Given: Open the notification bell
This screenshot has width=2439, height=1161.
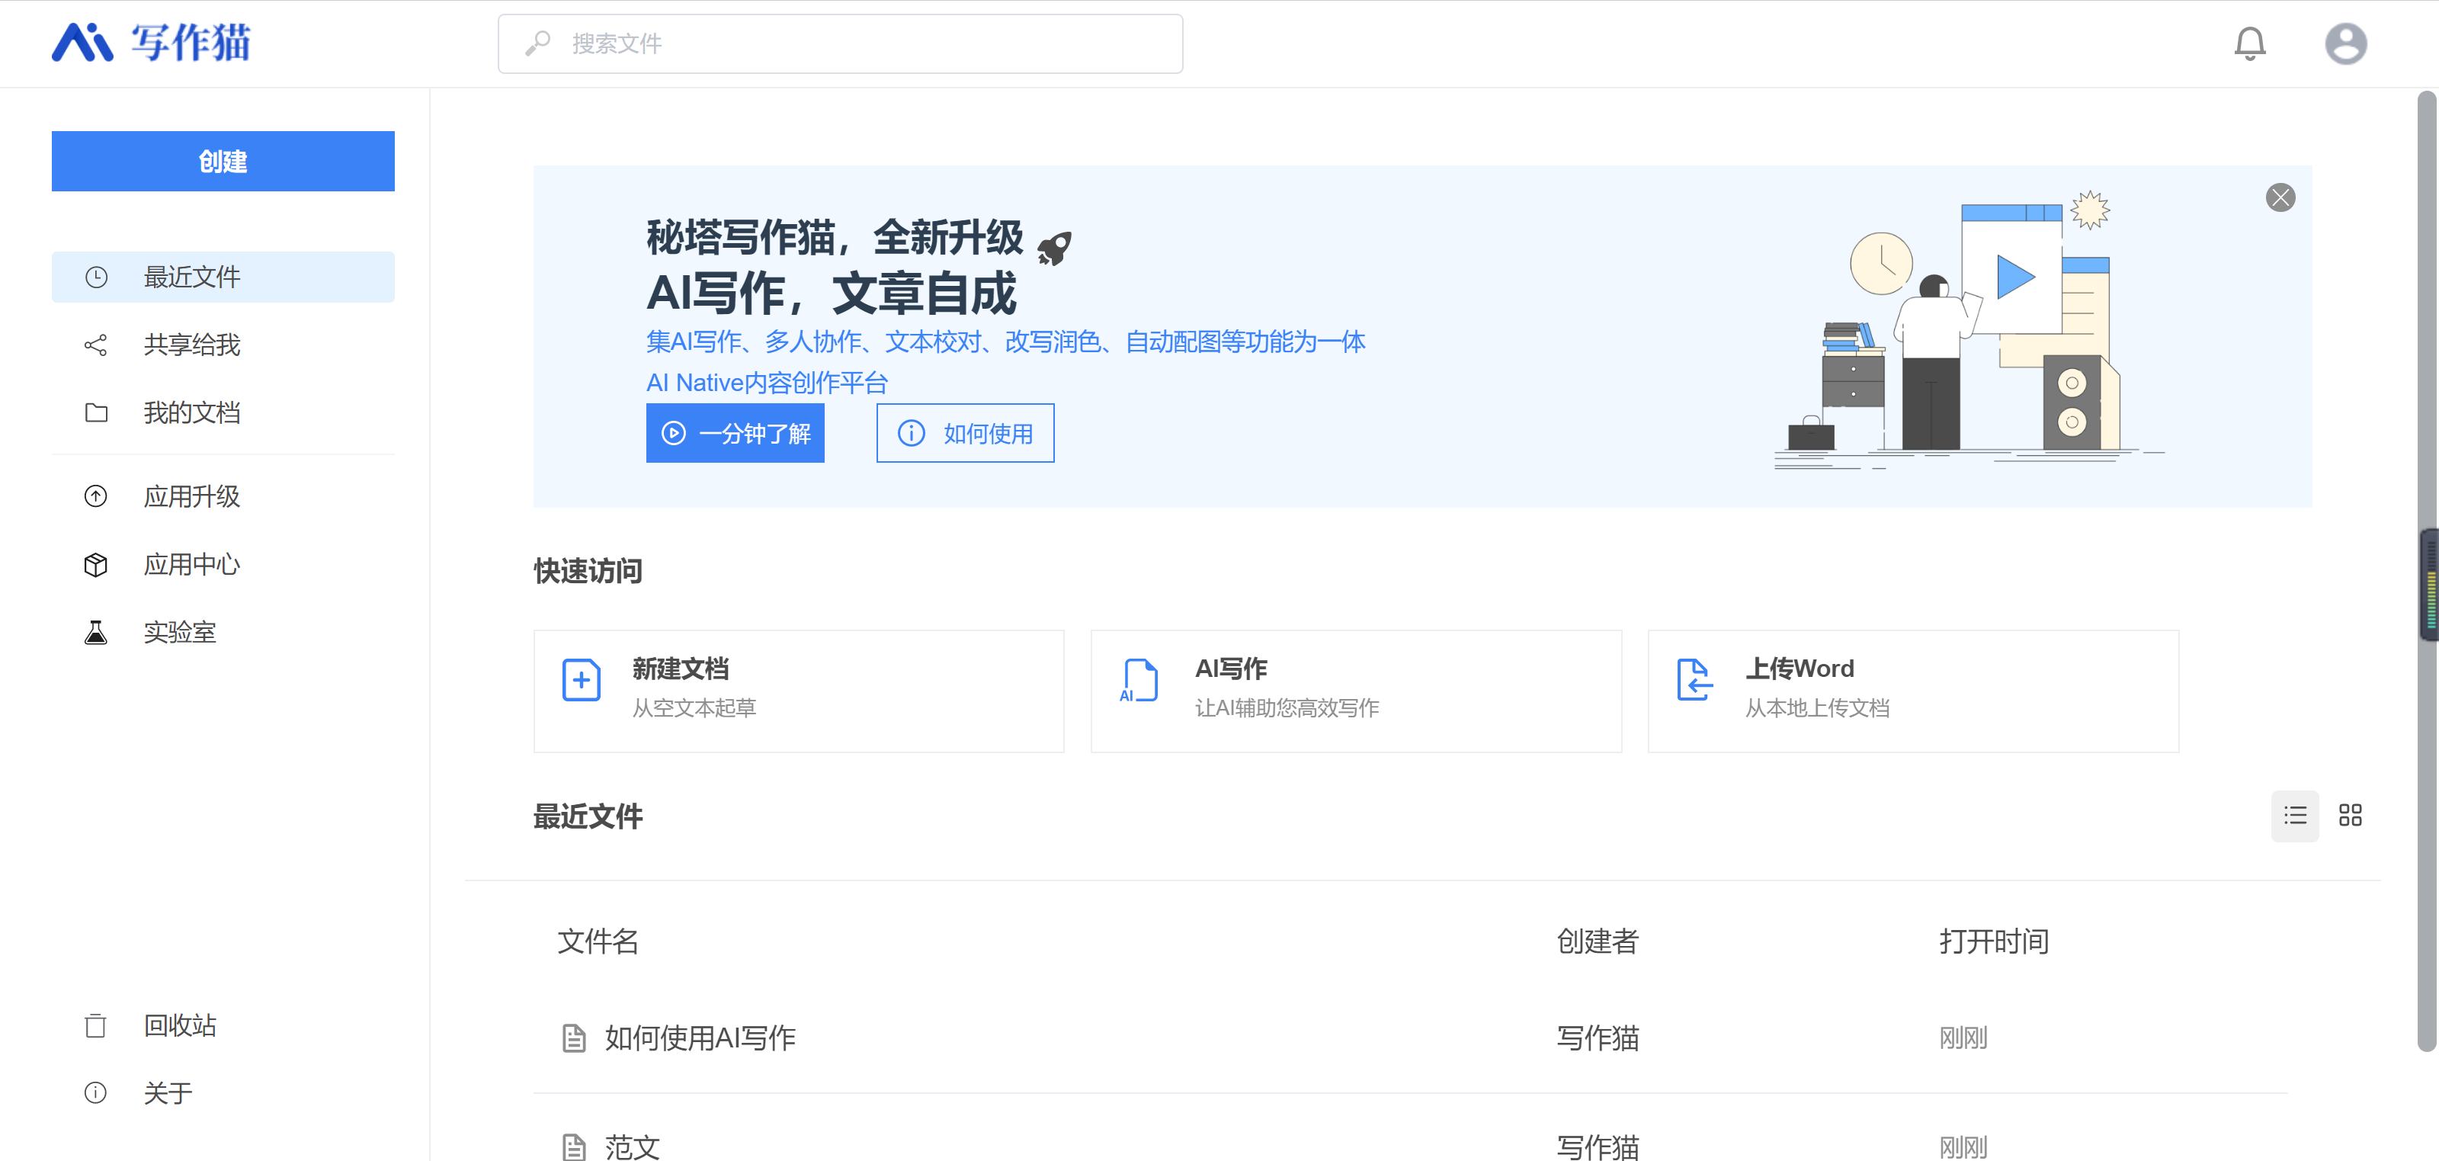Looking at the screenshot, I should [2250, 43].
